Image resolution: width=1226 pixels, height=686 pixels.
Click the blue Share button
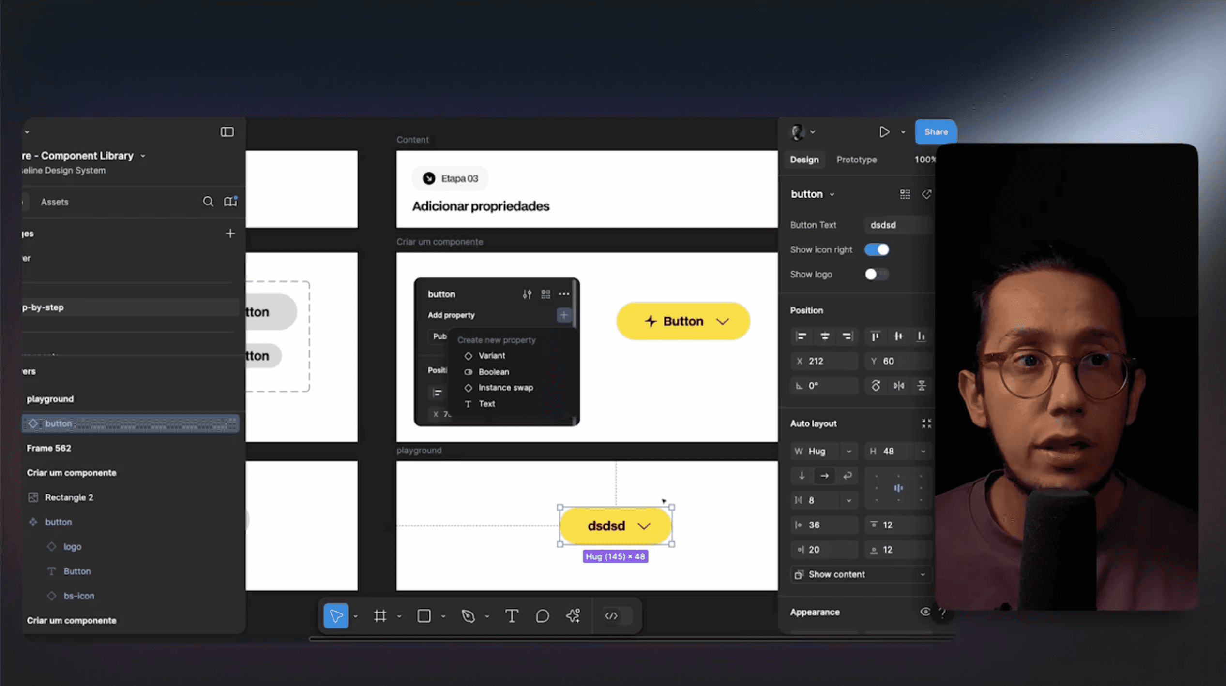(936, 132)
